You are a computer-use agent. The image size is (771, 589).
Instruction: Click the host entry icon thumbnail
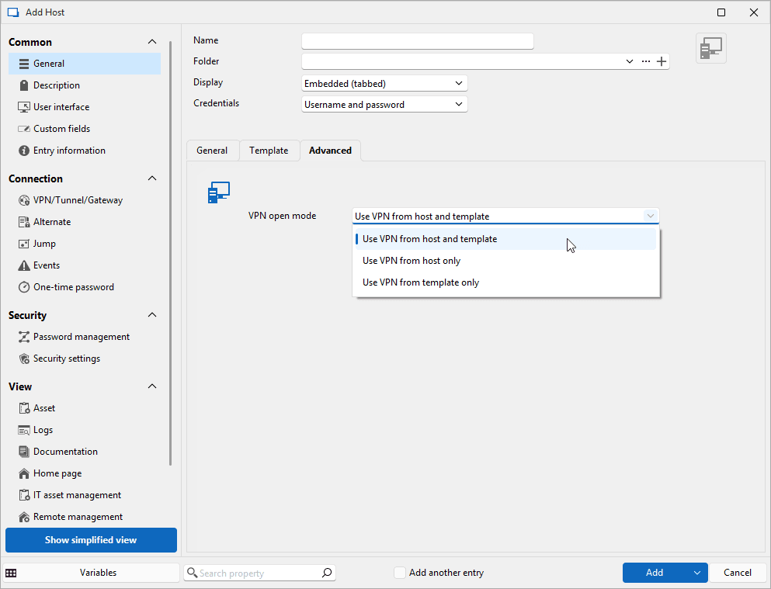pyautogui.click(x=710, y=48)
